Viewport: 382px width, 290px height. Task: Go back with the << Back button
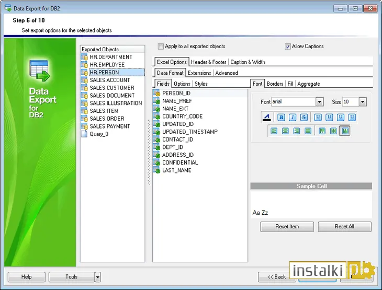pyautogui.click(x=276, y=277)
